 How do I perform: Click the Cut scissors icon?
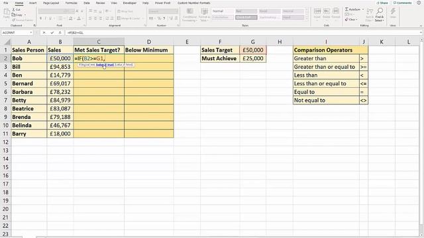[x=14, y=10]
